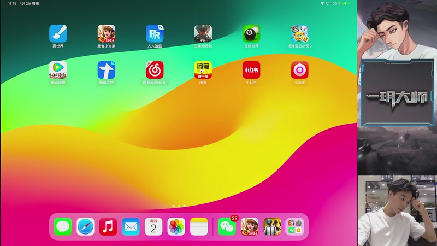Open Messages from the dock
The height and width of the screenshot is (246, 437).
[63, 226]
